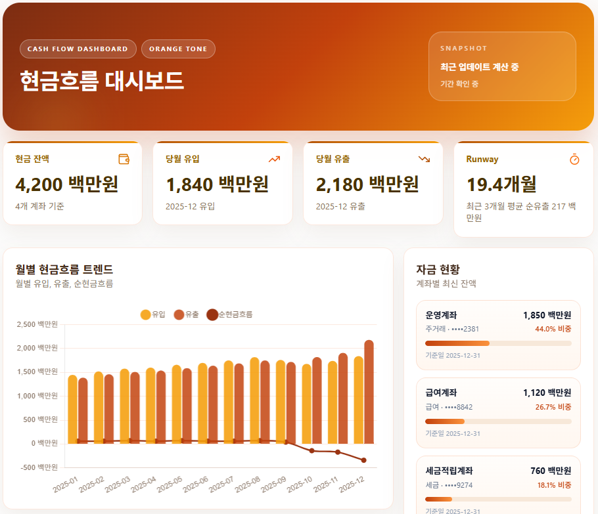The image size is (598, 514).
Task: Click the timer icon in Runway card
Action: pyautogui.click(x=574, y=159)
